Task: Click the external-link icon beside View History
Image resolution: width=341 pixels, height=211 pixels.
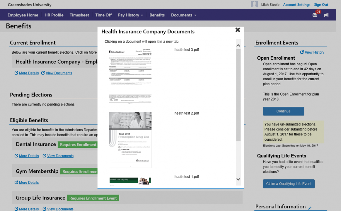Action: (x=302, y=52)
